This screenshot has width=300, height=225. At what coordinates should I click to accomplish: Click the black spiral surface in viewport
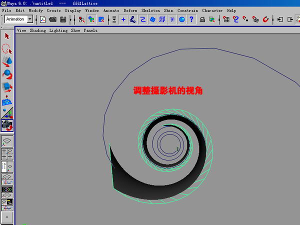(157, 191)
